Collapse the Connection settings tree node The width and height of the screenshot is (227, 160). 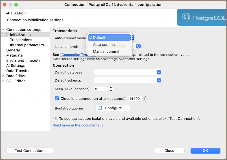point(3,30)
